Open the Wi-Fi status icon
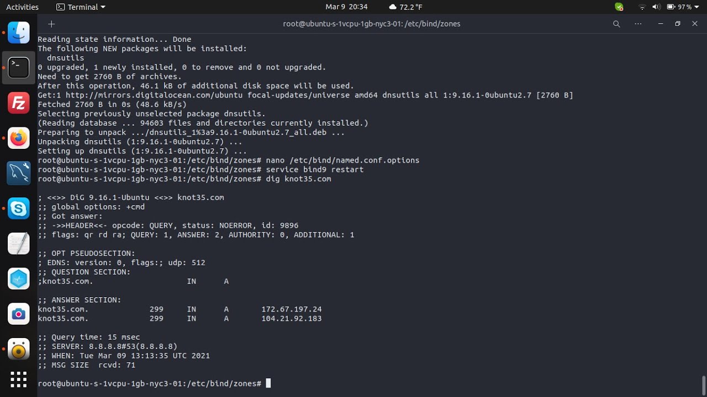 642,7
